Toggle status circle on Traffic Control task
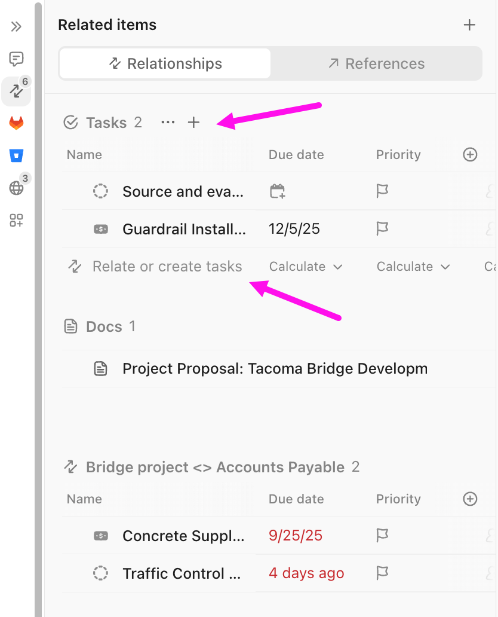Viewport: 498px width, 617px height. point(100,573)
